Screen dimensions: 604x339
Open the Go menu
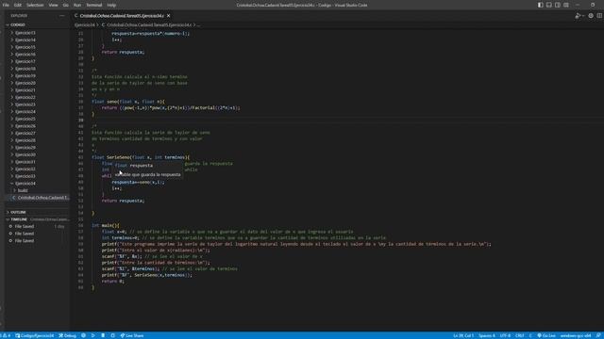65,5
